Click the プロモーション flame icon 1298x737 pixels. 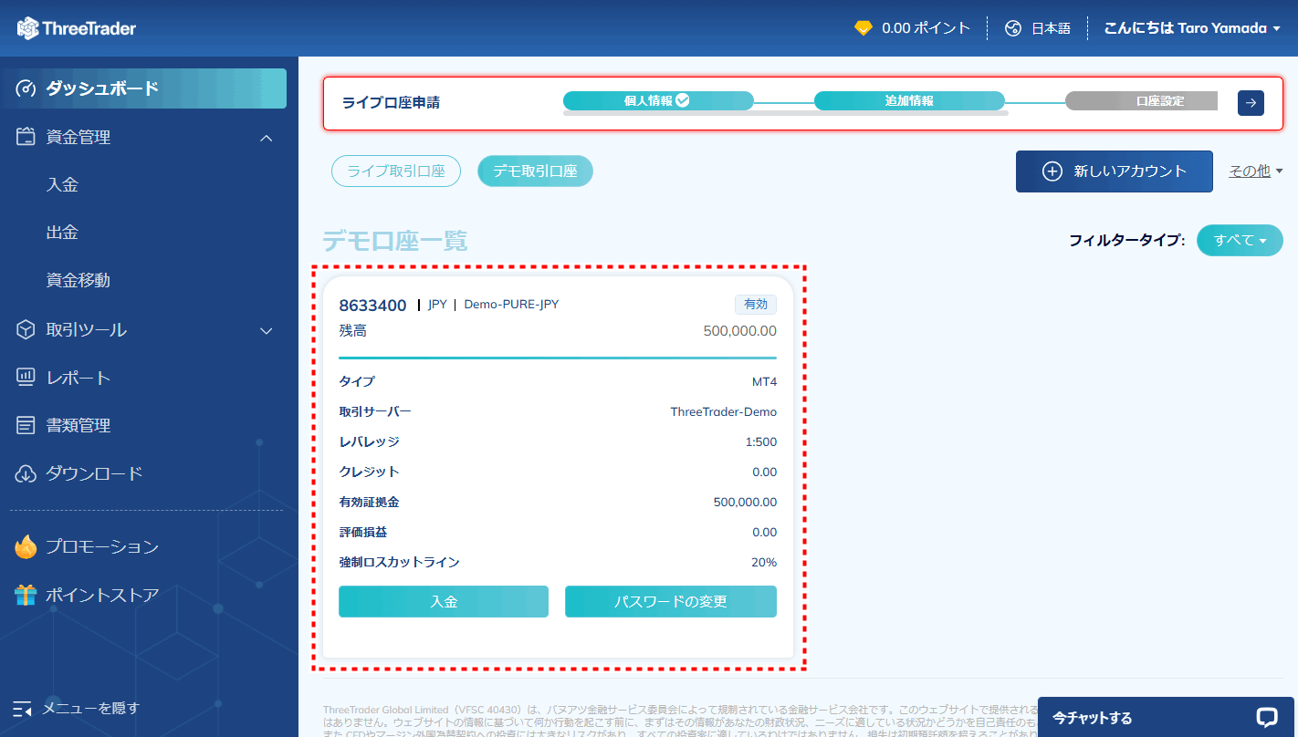click(x=26, y=546)
